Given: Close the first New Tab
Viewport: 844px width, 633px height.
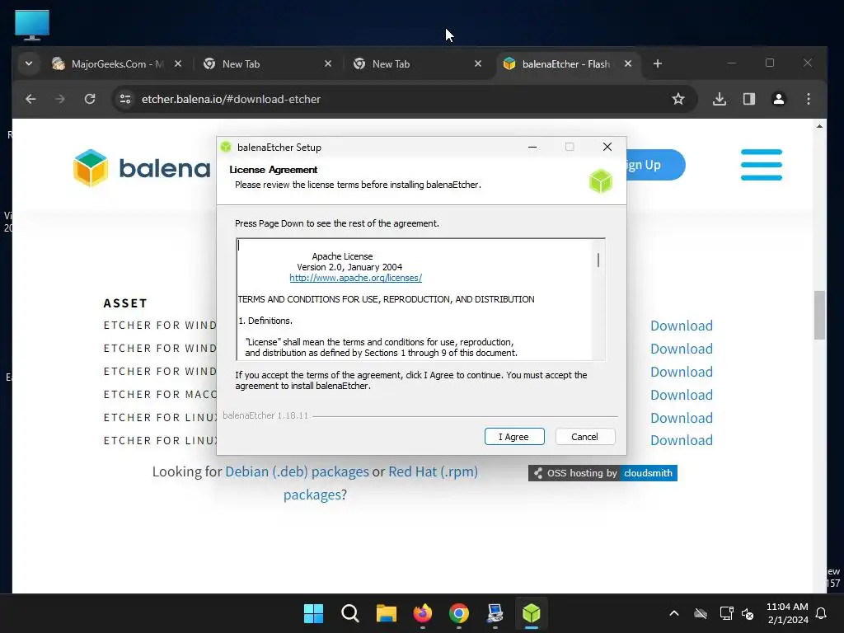Looking at the screenshot, I should click(328, 64).
